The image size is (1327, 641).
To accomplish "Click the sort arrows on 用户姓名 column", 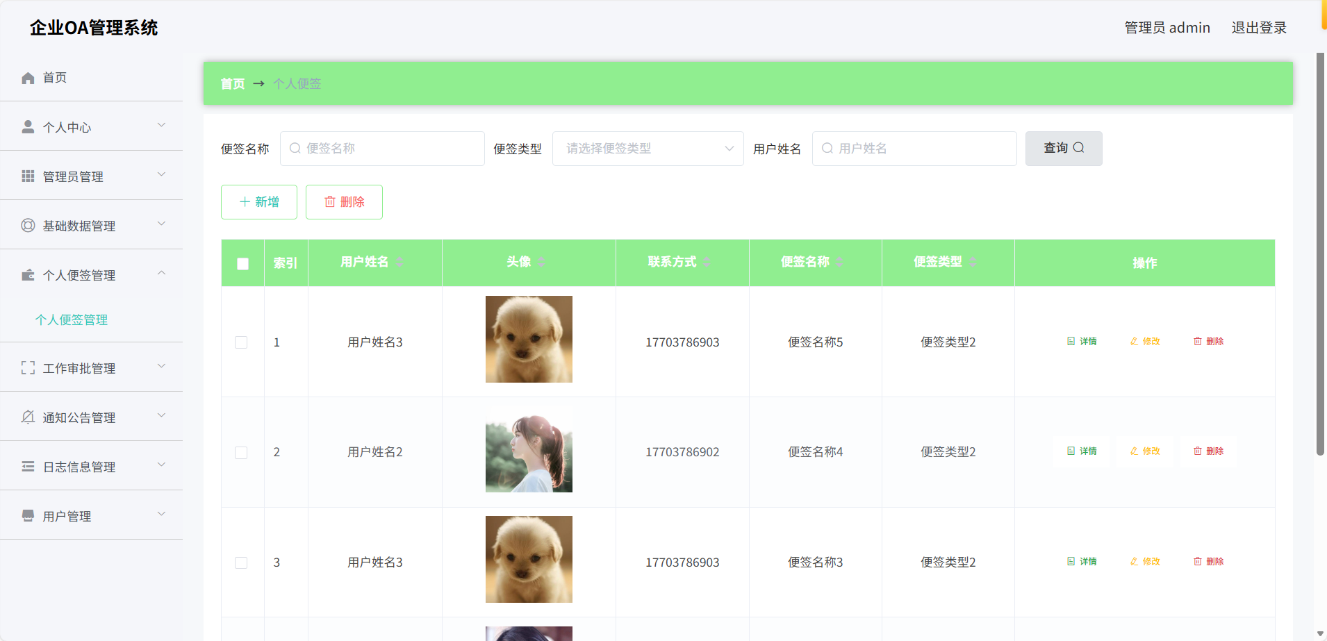I will [x=400, y=262].
